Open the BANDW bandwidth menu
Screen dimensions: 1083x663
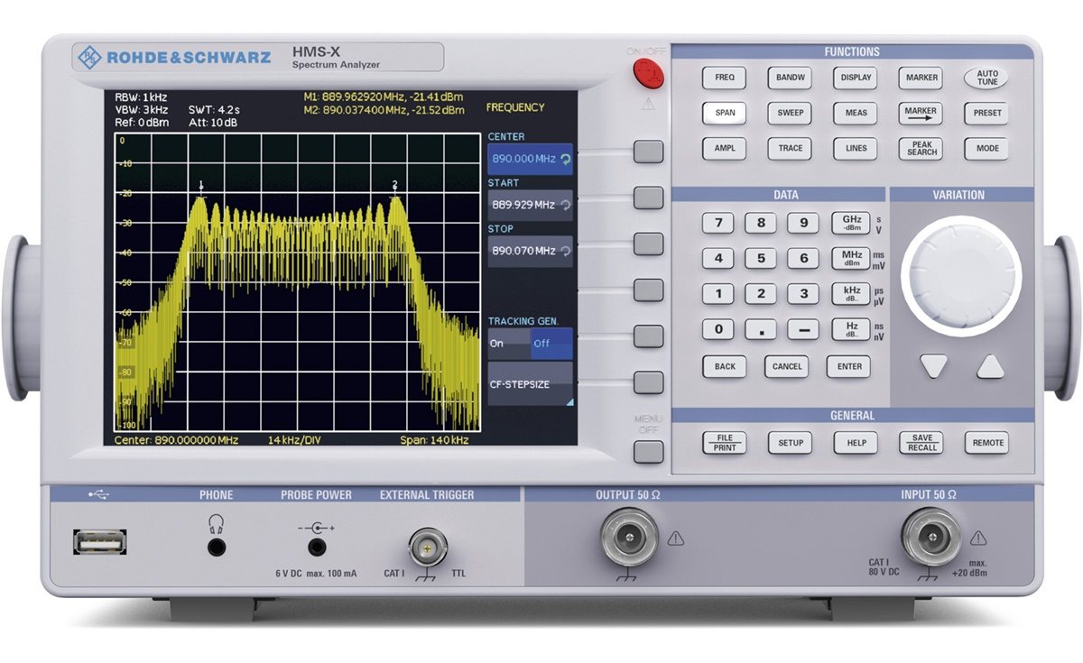pos(790,78)
